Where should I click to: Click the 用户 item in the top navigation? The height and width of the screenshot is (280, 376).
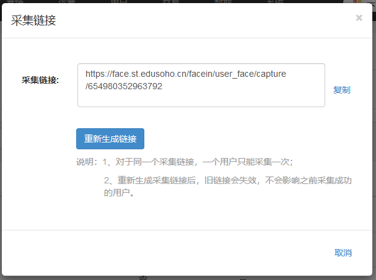pos(119,2)
